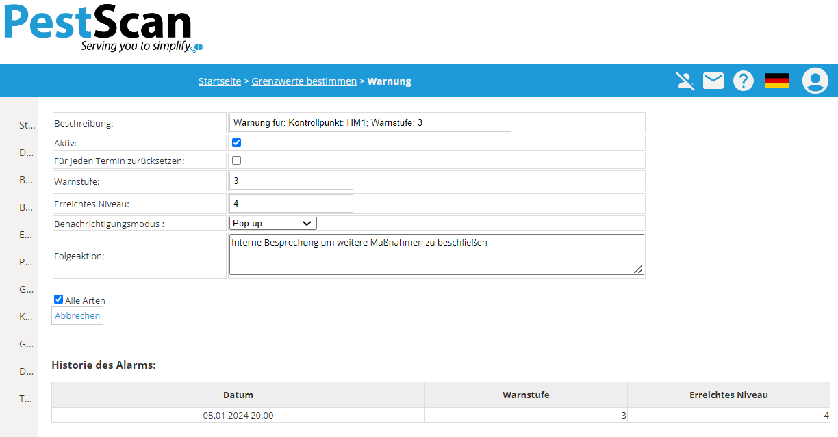Click the Historie des Alarms heading
The width and height of the screenshot is (838, 437).
(104, 365)
